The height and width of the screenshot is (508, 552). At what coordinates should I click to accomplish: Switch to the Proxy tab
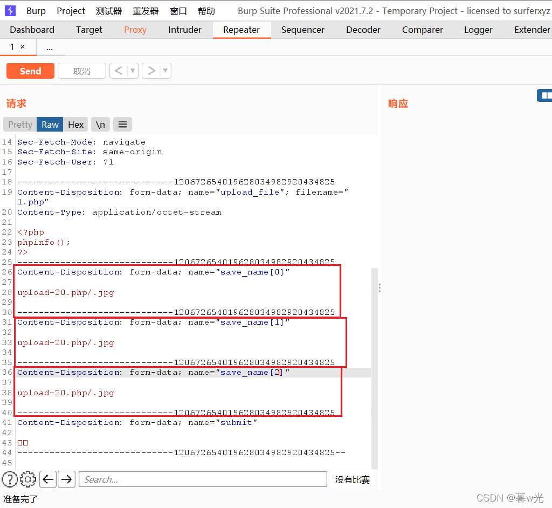[x=135, y=30]
